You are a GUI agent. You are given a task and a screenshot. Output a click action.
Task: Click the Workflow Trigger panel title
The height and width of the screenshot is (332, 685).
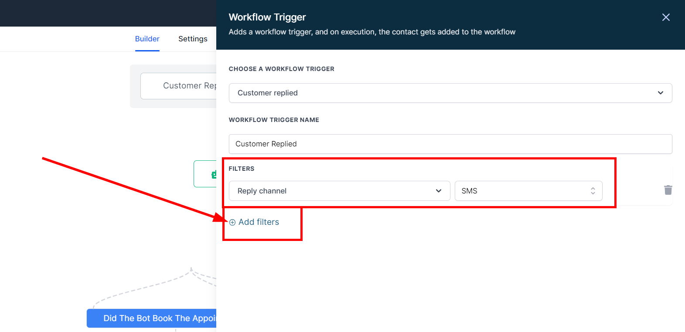pyautogui.click(x=267, y=17)
